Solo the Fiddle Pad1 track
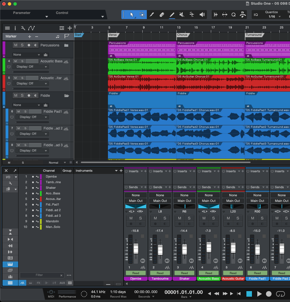 (25, 112)
